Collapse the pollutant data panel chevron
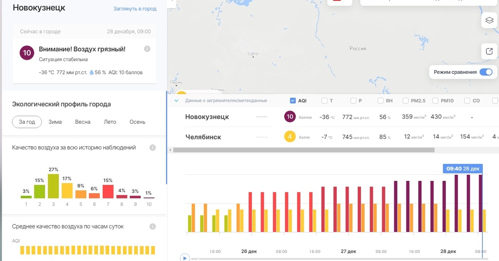Screen dimensions: 499x261 click(176, 100)
